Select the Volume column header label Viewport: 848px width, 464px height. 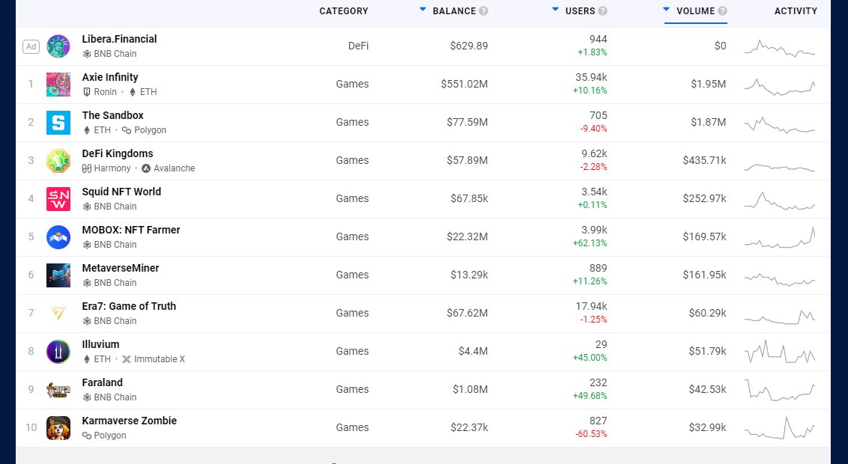695,10
